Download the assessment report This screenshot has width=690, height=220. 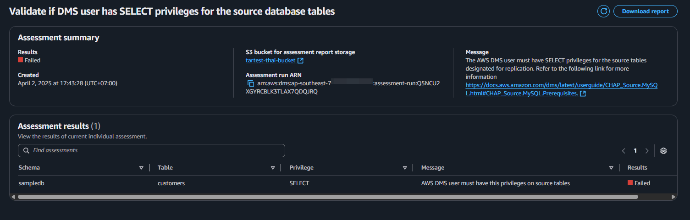pos(645,11)
